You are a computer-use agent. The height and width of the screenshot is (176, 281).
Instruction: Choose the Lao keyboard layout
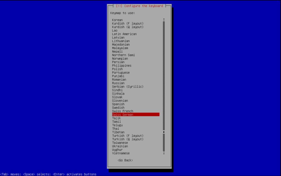pyautogui.click(x=114, y=30)
